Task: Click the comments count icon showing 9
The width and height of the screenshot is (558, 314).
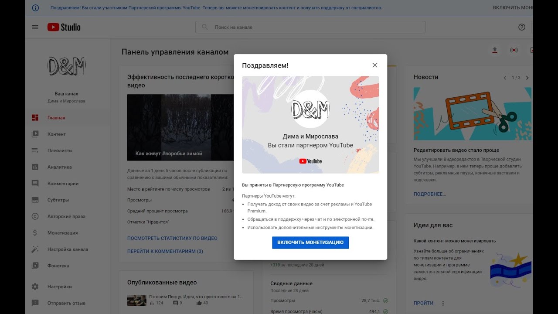Action: point(176,303)
